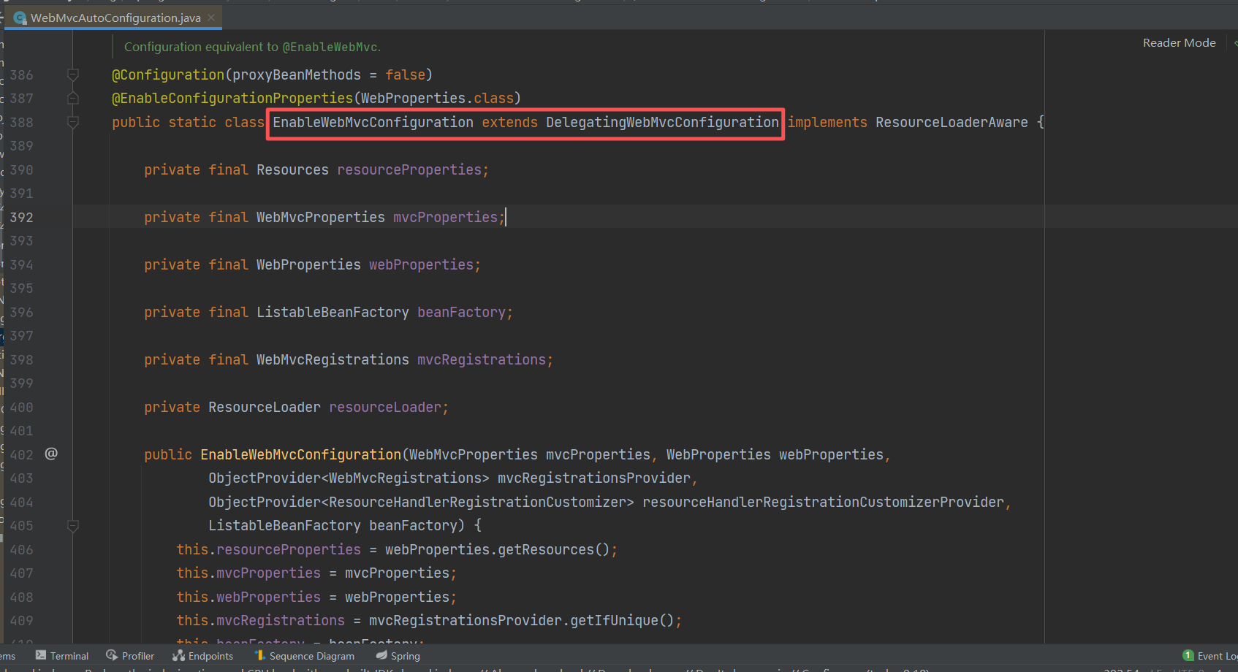Screen dimensions: 1238x672
Task: Click the @EnableWebMvc link in the doc comment
Action: pyautogui.click(x=330, y=47)
